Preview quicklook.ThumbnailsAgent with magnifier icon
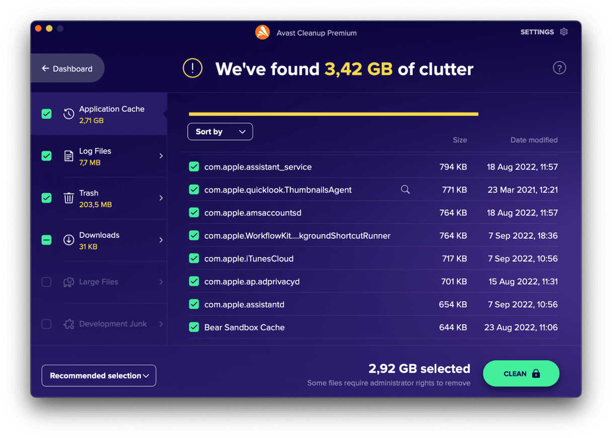The image size is (612, 438). [405, 190]
